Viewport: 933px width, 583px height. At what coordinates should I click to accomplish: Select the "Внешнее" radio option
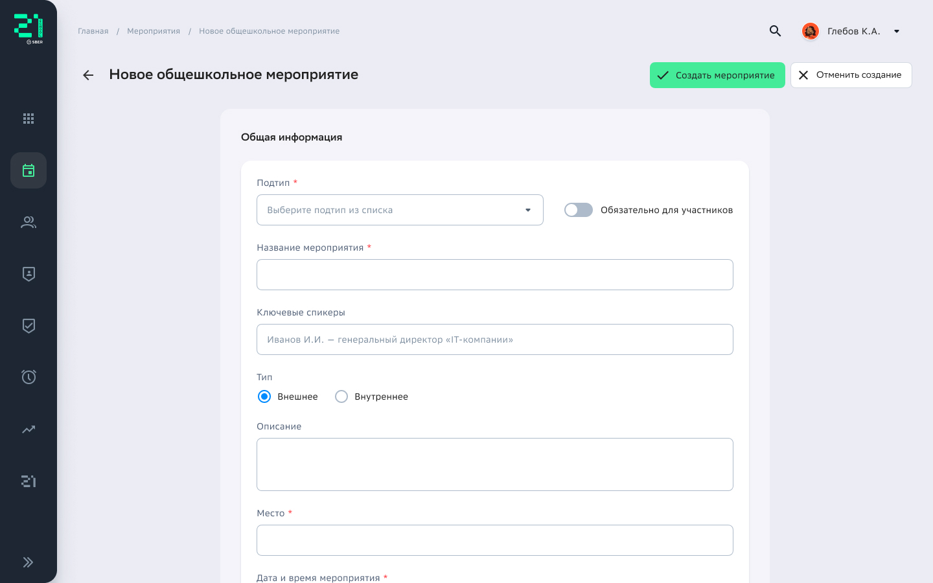click(264, 396)
